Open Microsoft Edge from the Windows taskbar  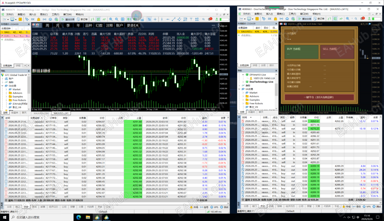(x=79, y=217)
